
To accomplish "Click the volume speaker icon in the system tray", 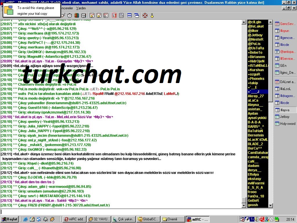I will pyautogui.click(x=257, y=220).
